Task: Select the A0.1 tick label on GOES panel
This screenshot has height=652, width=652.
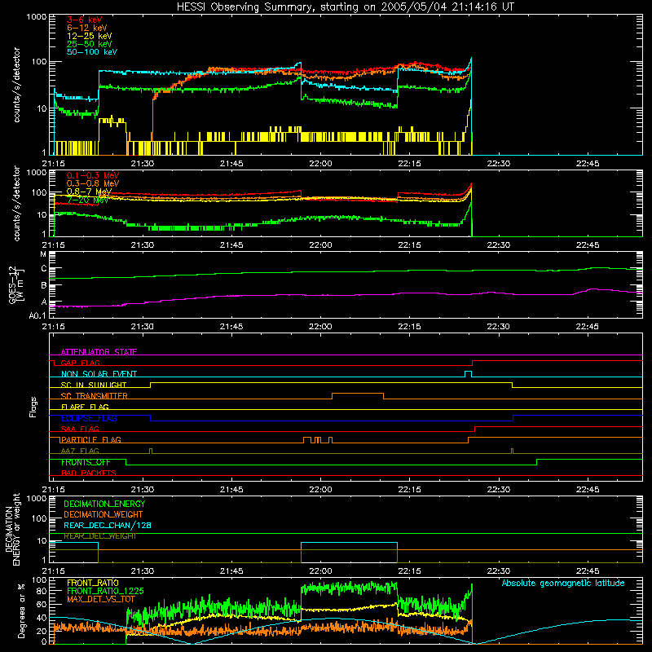Action: 37,315
